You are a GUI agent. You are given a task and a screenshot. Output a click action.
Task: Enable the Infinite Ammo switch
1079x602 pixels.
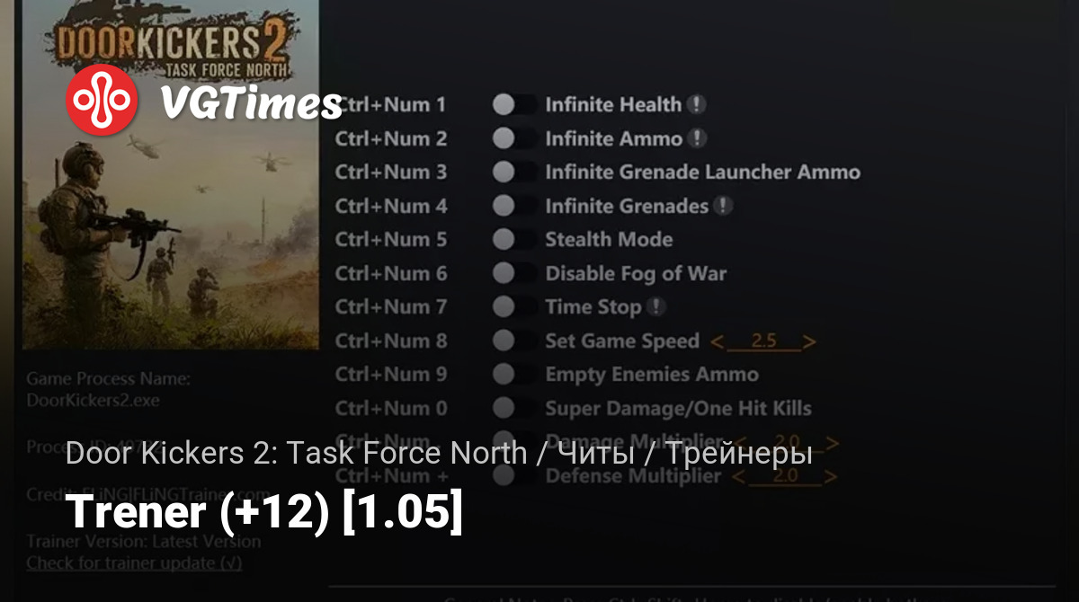(x=513, y=138)
